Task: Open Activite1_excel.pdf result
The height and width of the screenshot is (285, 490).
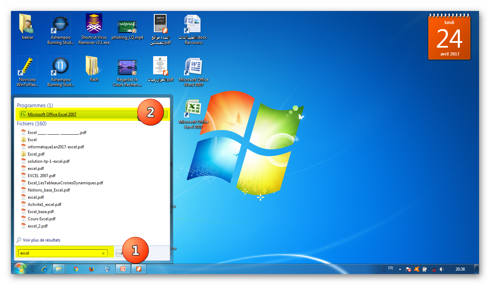Action: pyautogui.click(x=41, y=205)
